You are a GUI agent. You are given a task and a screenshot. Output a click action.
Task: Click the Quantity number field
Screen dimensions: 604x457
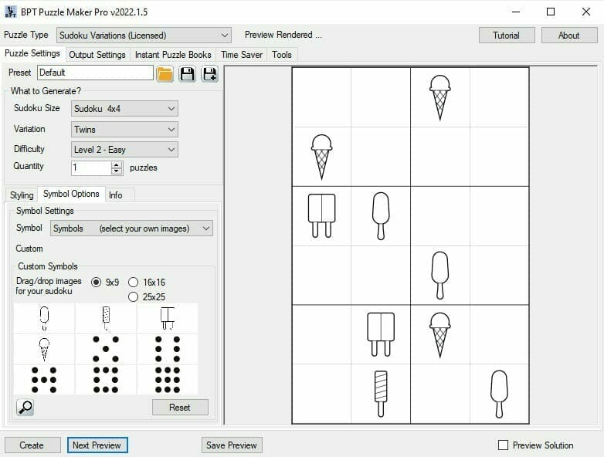tap(91, 168)
